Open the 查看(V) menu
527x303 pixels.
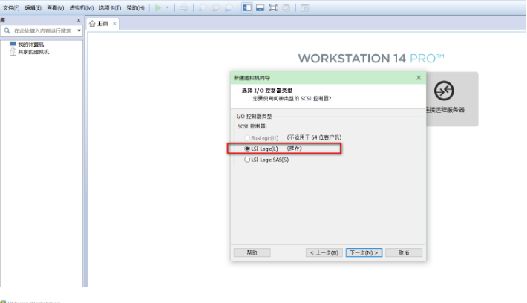(55, 7)
